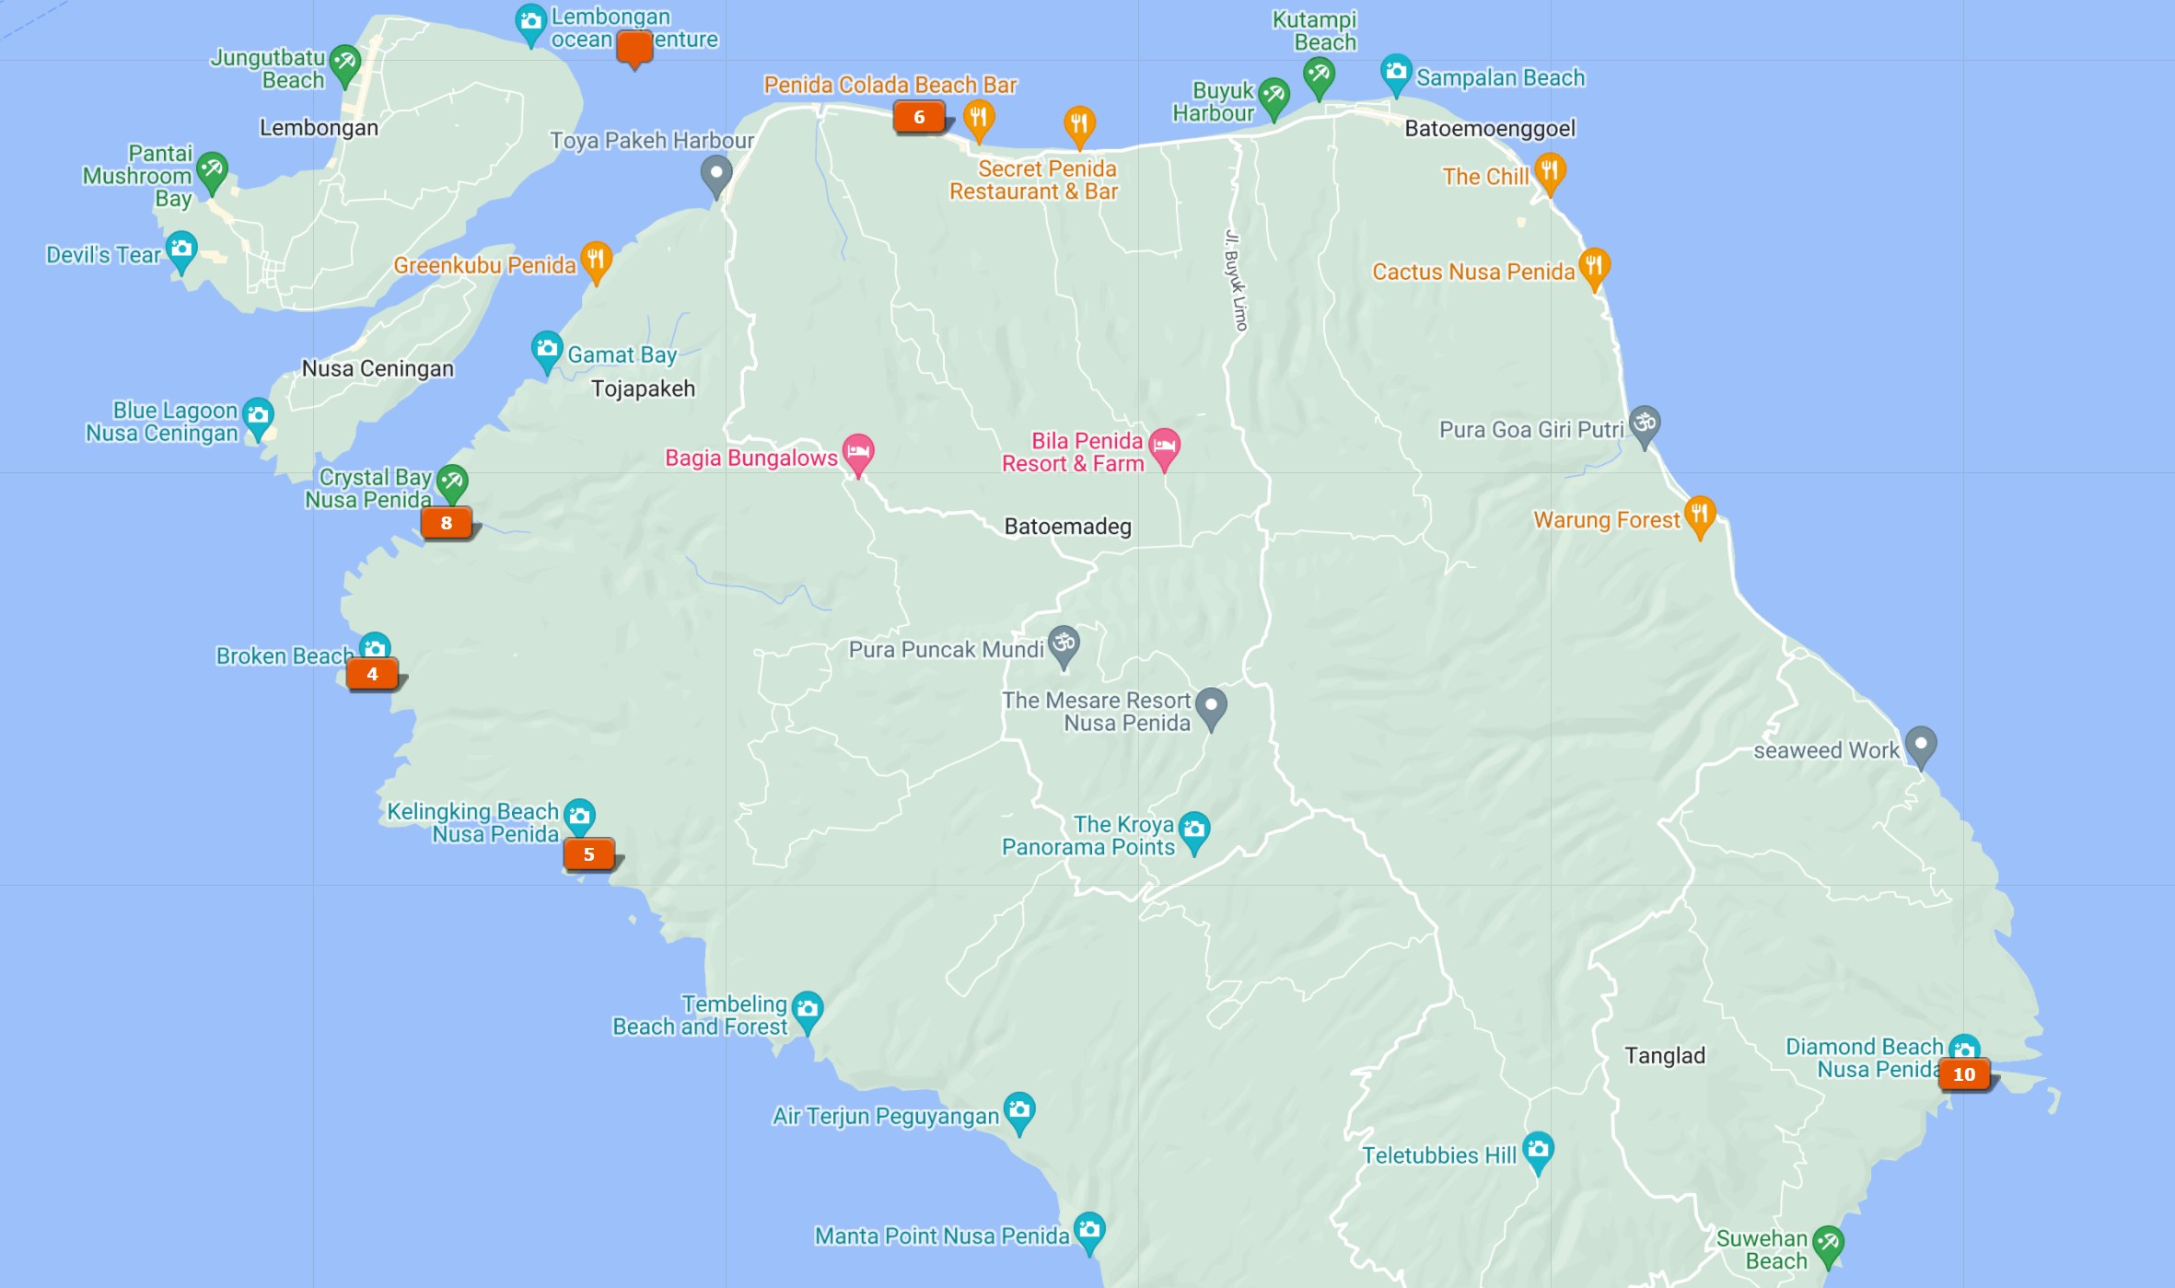The image size is (2175, 1288).
Task: Click the Devil's Tear camera pin
Action: pos(181,249)
